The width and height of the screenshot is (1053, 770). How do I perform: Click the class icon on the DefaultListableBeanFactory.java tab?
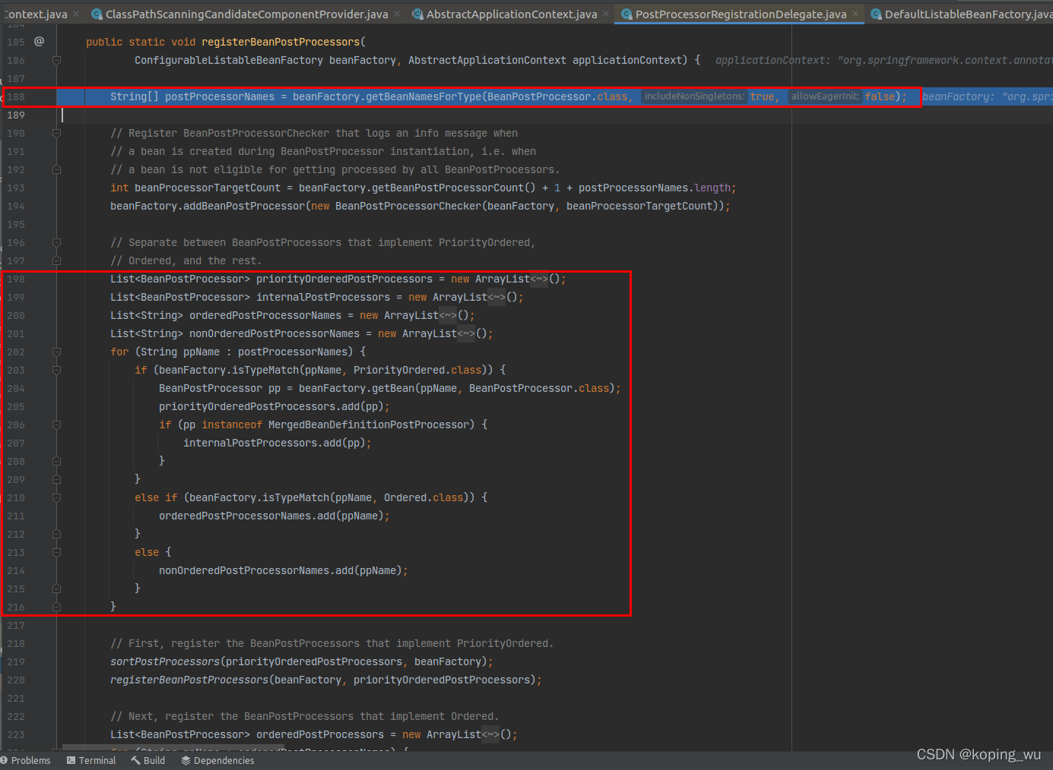[876, 14]
